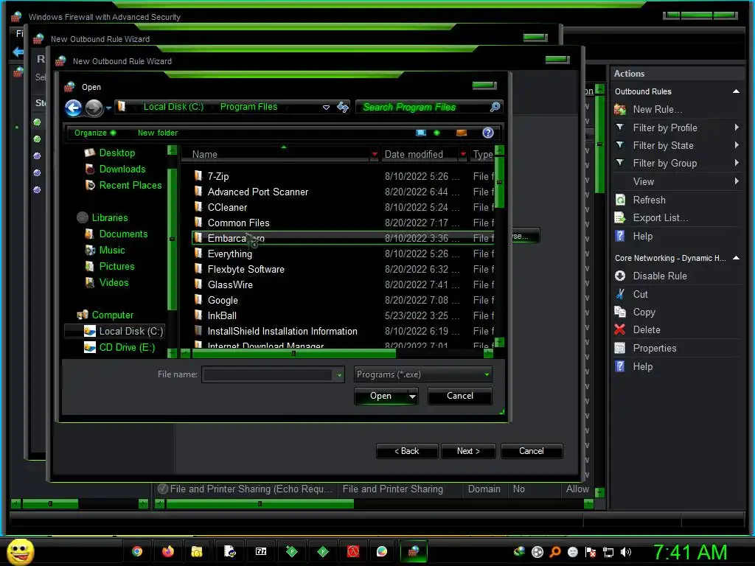The height and width of the screenshot is (566, 755).
Task: Open the Name column filter dropdown
Action: 375,154
